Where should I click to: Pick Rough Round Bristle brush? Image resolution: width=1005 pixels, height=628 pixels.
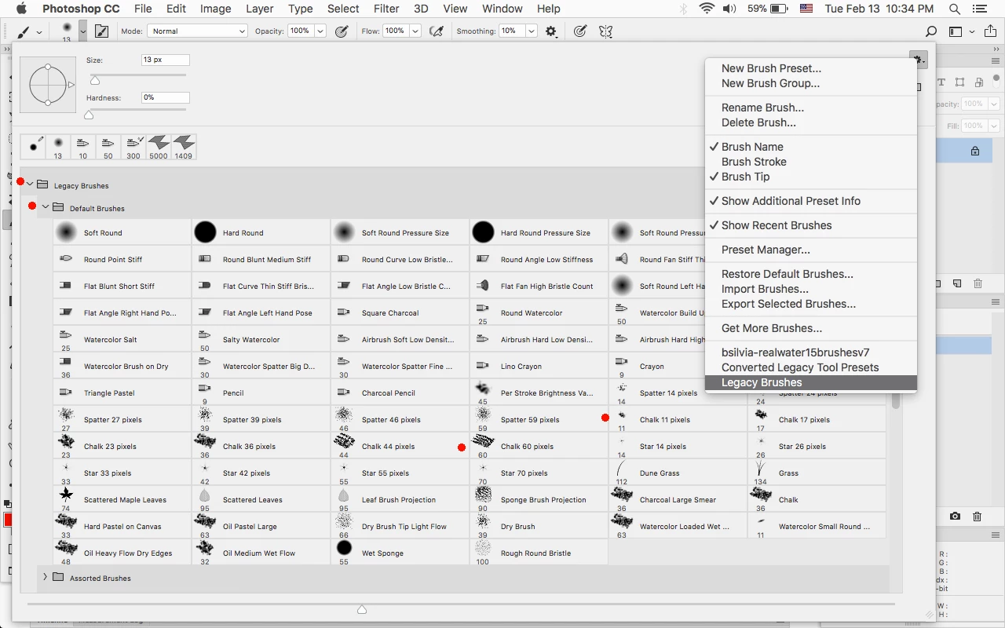(539, 553)
